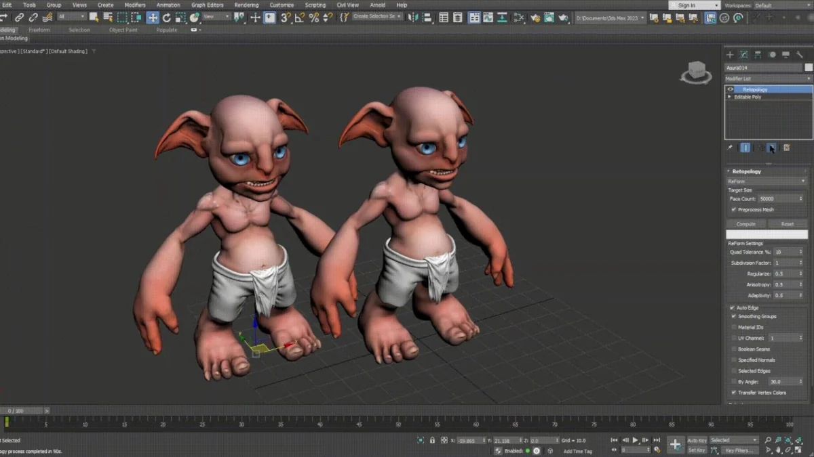
Task: Open the Workspaces Default dropdown
Action: 783,5
